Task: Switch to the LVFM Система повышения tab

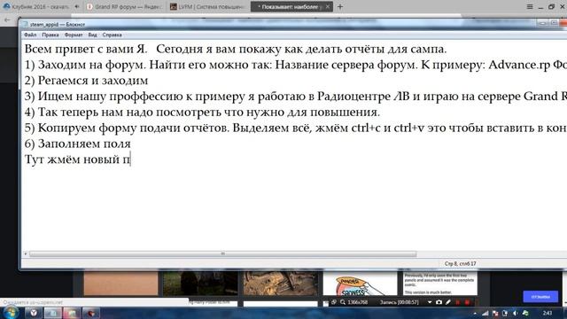Action: [x=208, y=6]
